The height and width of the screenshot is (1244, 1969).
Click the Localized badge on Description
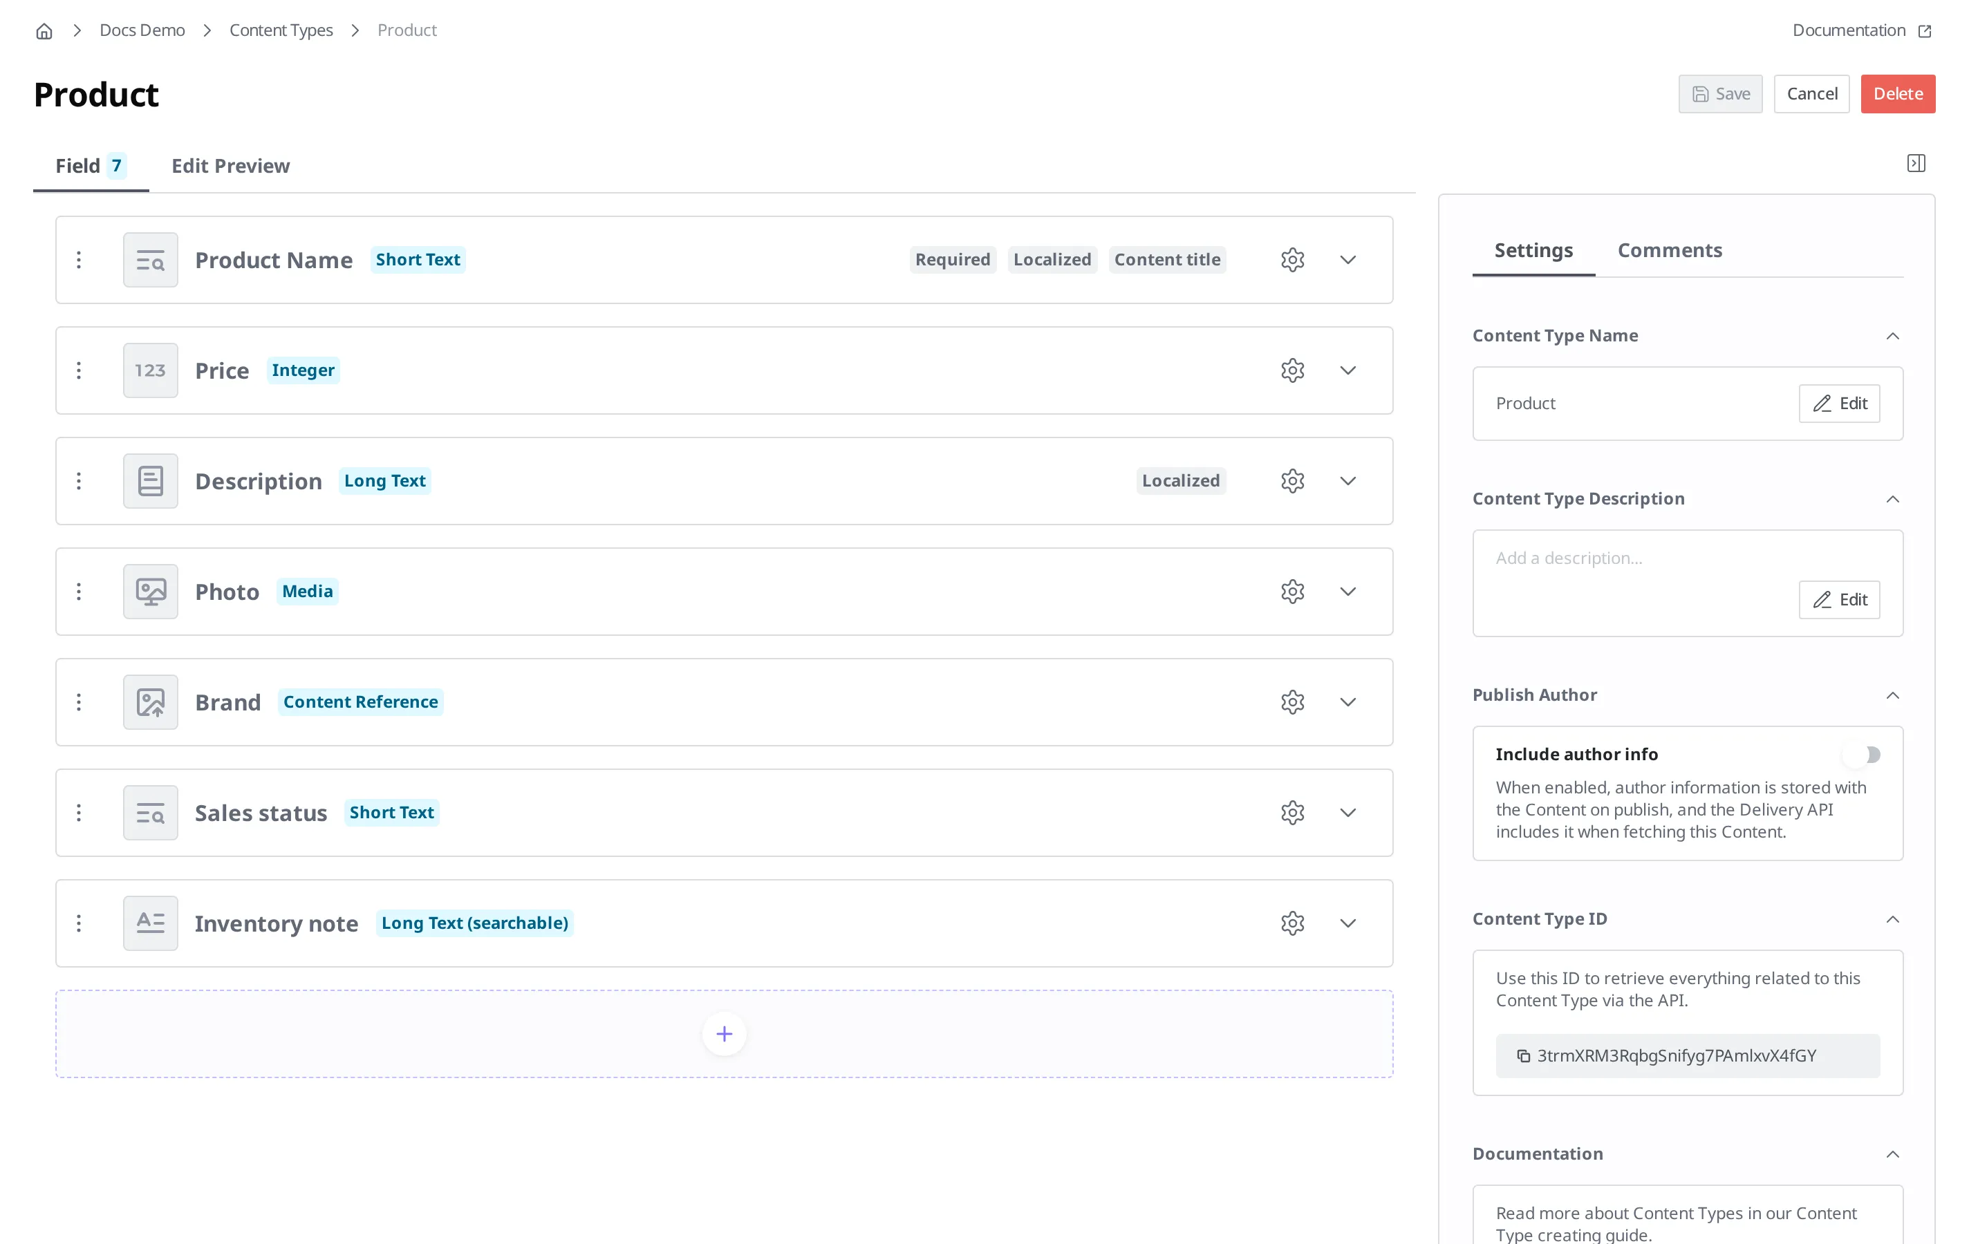[x=1181, y=480]
